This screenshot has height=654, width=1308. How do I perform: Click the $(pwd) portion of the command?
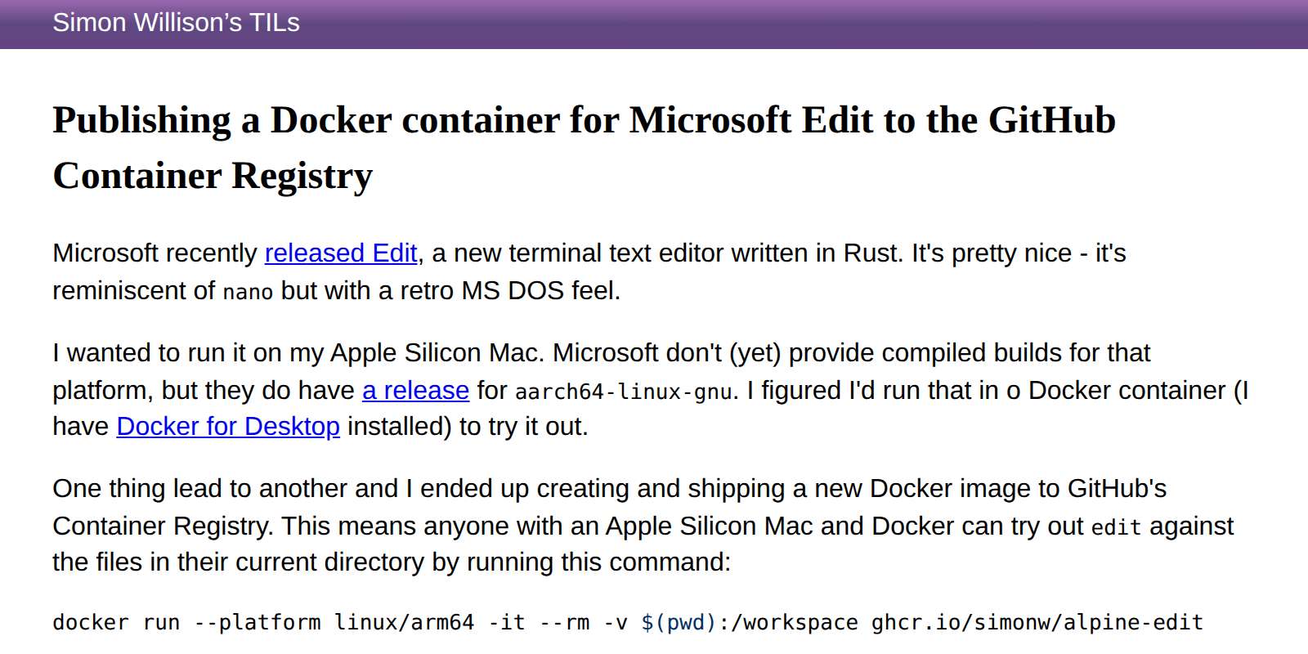pos(679,623)
